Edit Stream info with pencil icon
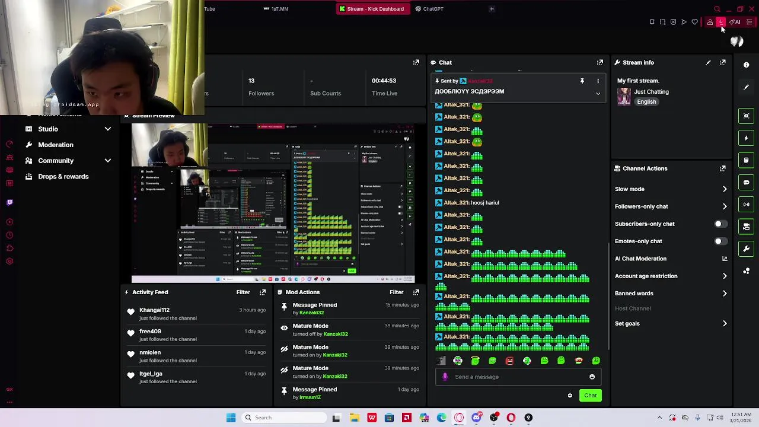Screen dimensions: 759x427 708,62
